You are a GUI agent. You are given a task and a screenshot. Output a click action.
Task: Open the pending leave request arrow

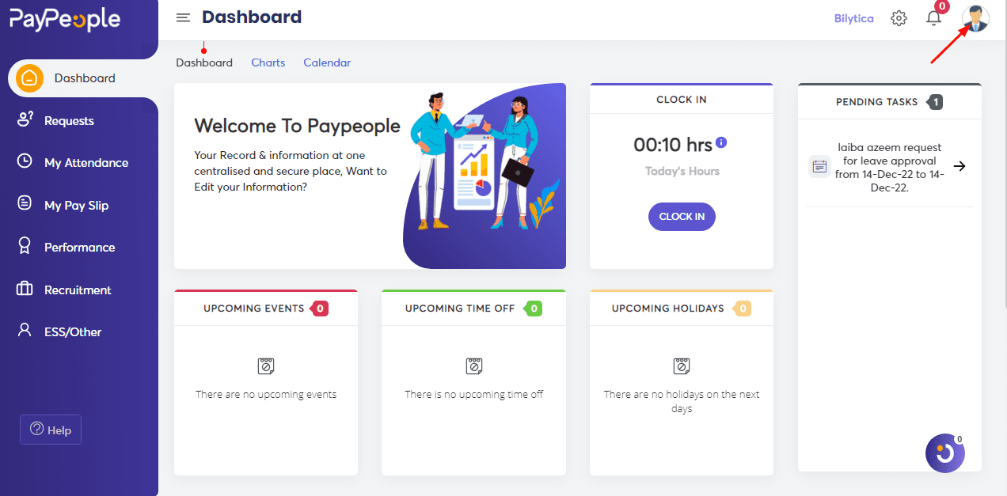point(959,166)
